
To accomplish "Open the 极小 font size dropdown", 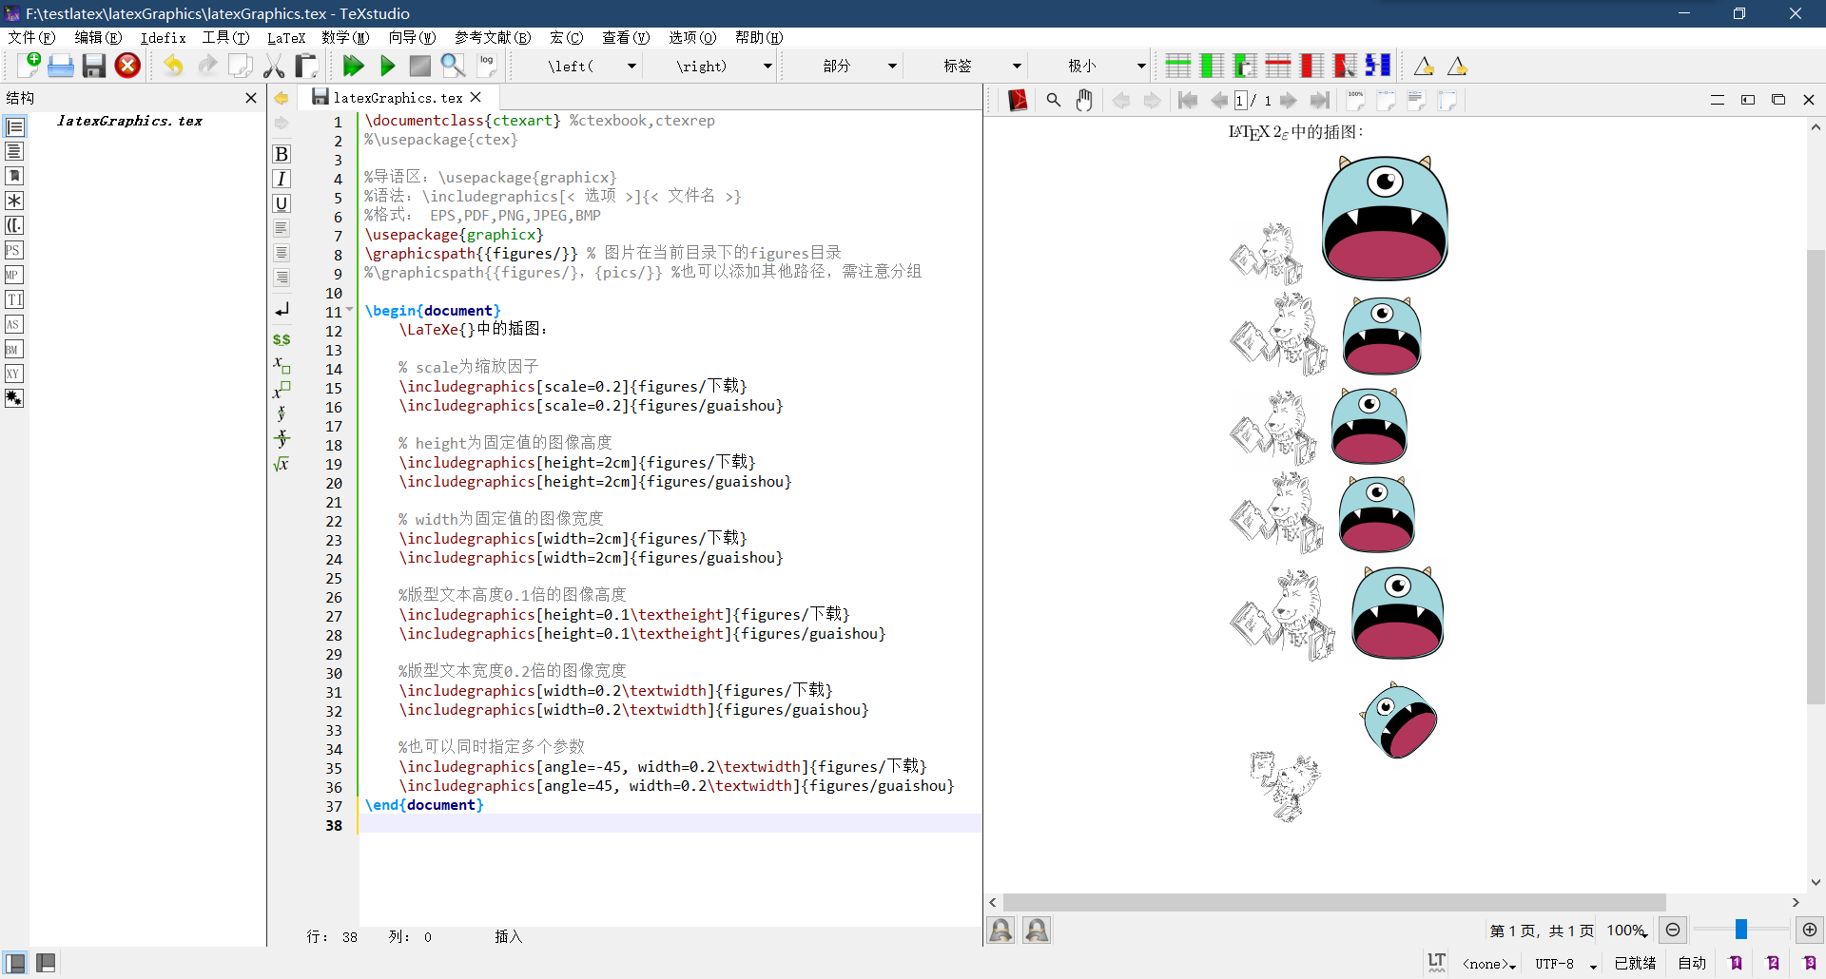I will click(x=1140, y=66).
